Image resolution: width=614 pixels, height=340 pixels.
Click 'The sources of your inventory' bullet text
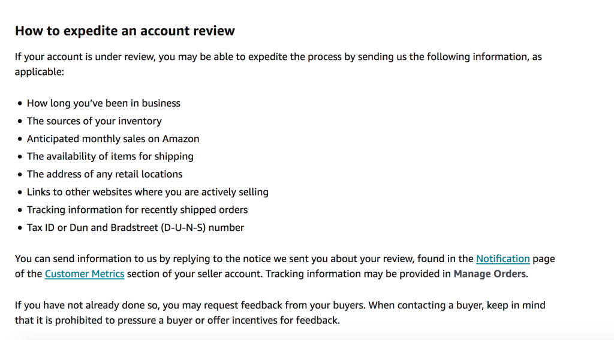click(x=94, y=121)
